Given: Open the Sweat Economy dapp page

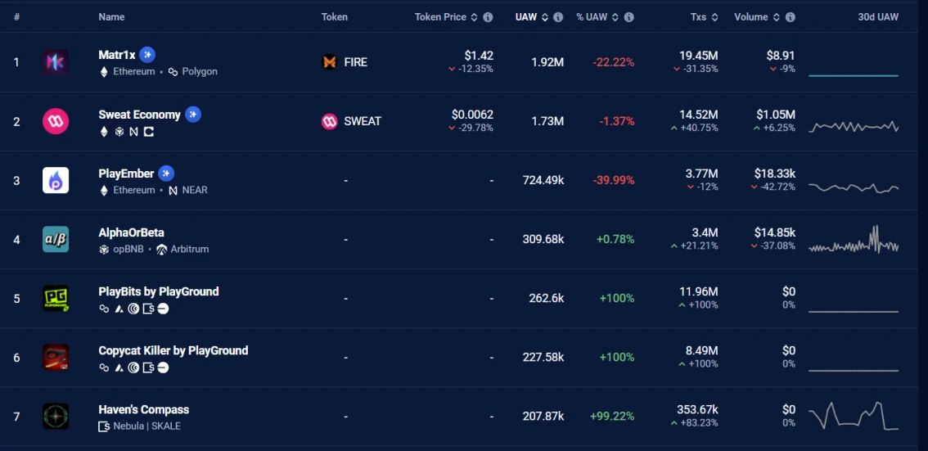Looking at the screenshot, I should [139, 115].
